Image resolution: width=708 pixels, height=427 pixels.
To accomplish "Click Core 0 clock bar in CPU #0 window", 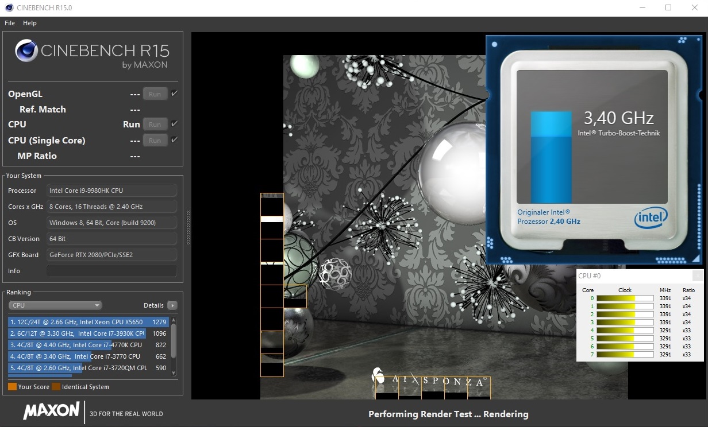I will click(625, 298).
